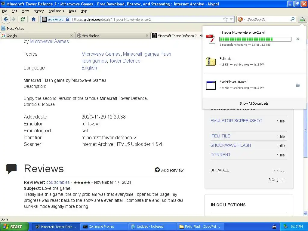
Task: Click the Google tab favicon
Action: click(x=4, y=35)
